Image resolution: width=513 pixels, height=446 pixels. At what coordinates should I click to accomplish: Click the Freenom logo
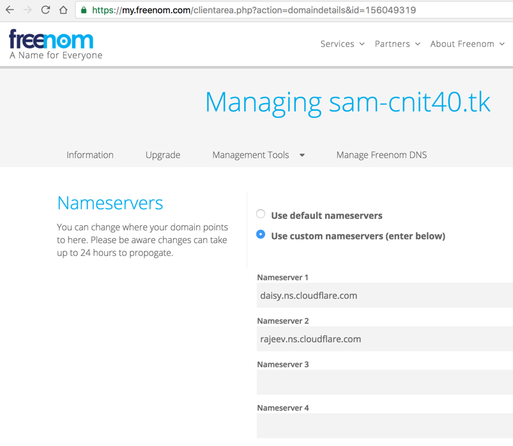click(x=51, y=39)
